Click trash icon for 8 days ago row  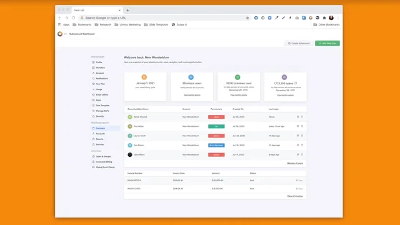coord(302,154)
